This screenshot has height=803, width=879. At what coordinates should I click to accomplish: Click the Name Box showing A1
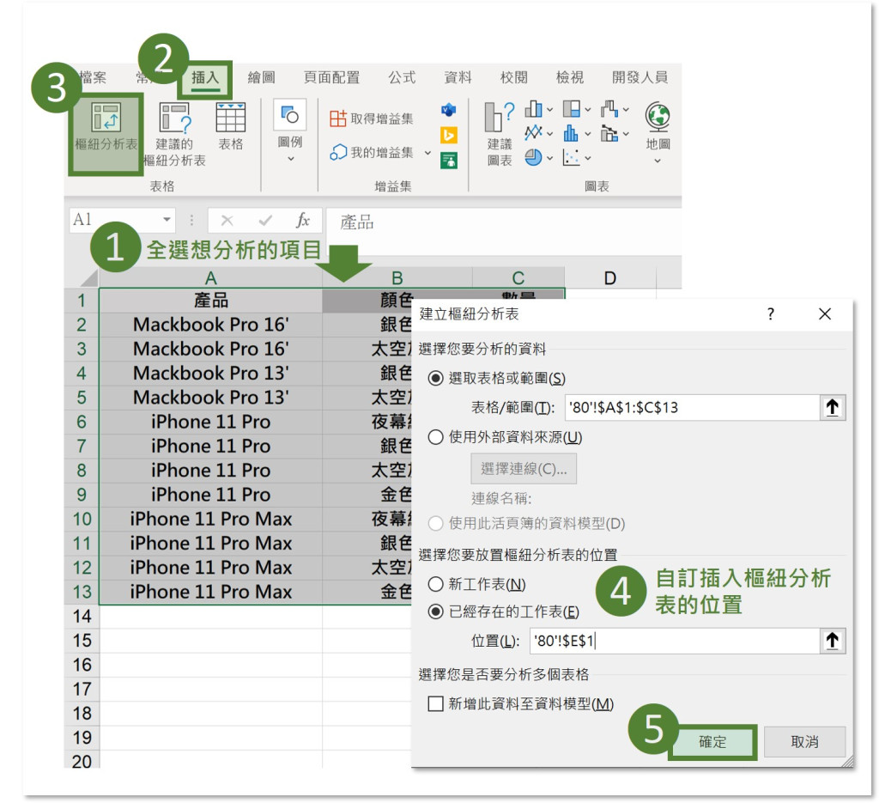click(x=121, y=220)
